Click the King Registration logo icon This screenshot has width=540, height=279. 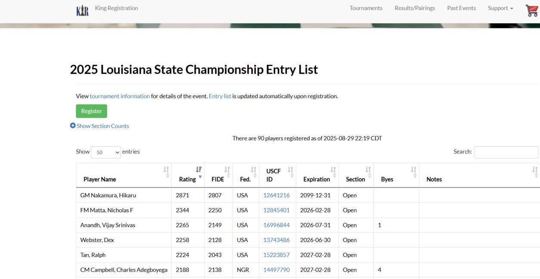click(x=82, y=10)
